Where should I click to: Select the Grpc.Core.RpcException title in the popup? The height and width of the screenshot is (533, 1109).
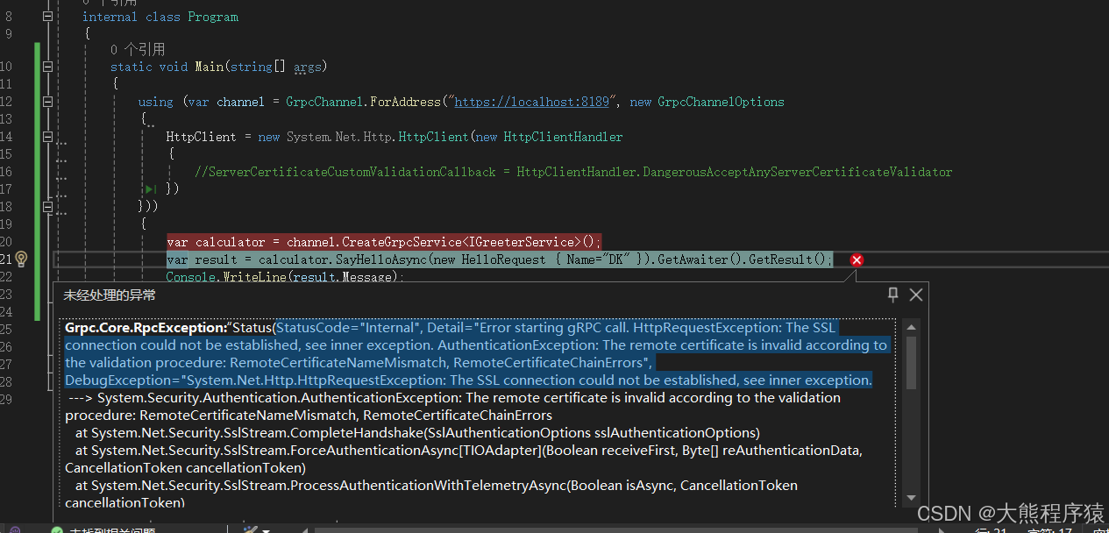click(x=121, y=327)
